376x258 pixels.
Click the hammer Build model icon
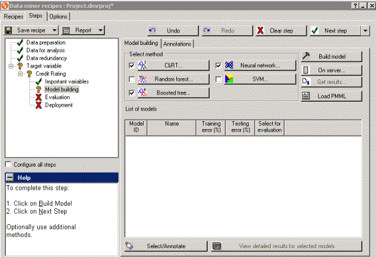(306, 56)
